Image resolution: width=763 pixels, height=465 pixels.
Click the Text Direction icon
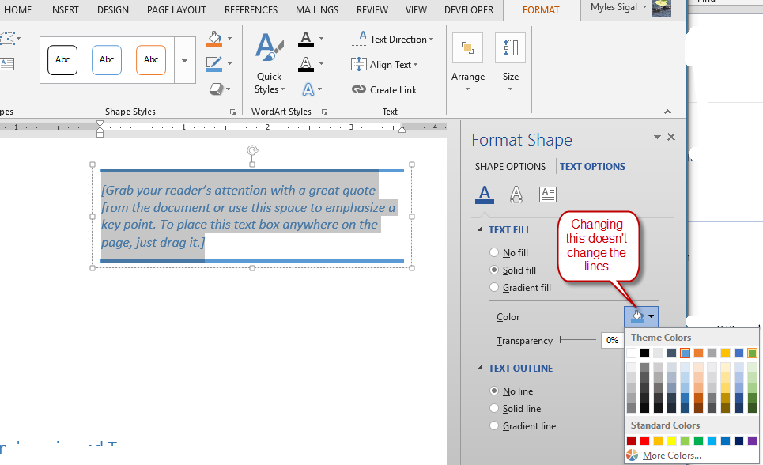pyautogui.click(x=361, y=39)
